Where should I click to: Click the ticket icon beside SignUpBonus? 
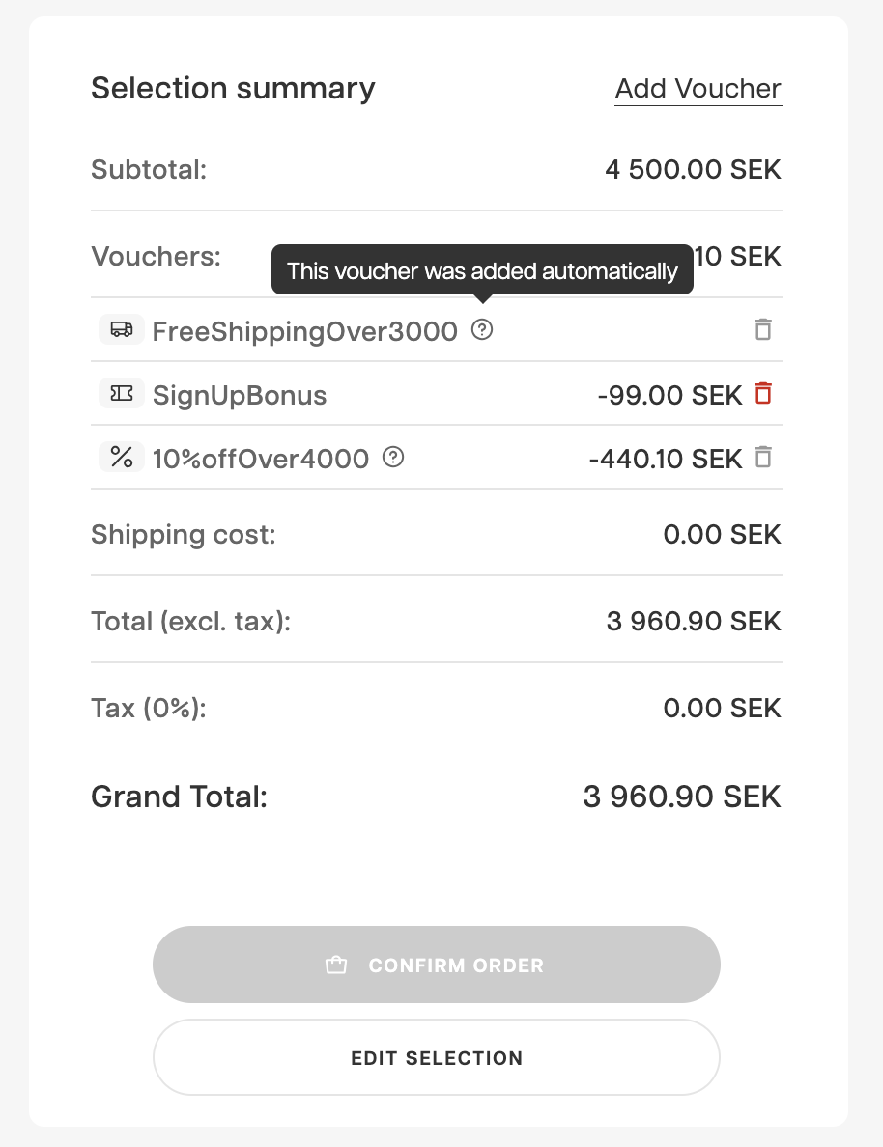pos(122,394)
